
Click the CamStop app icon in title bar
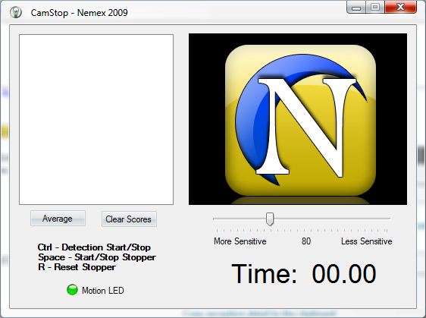(16, 12)
